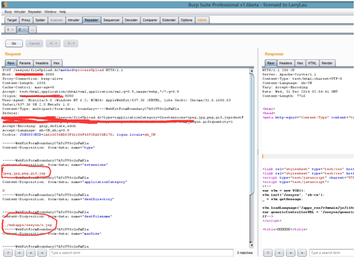Click request scrollbar down arrow
The width and height of the screenshot is (355, 258).
251,245
